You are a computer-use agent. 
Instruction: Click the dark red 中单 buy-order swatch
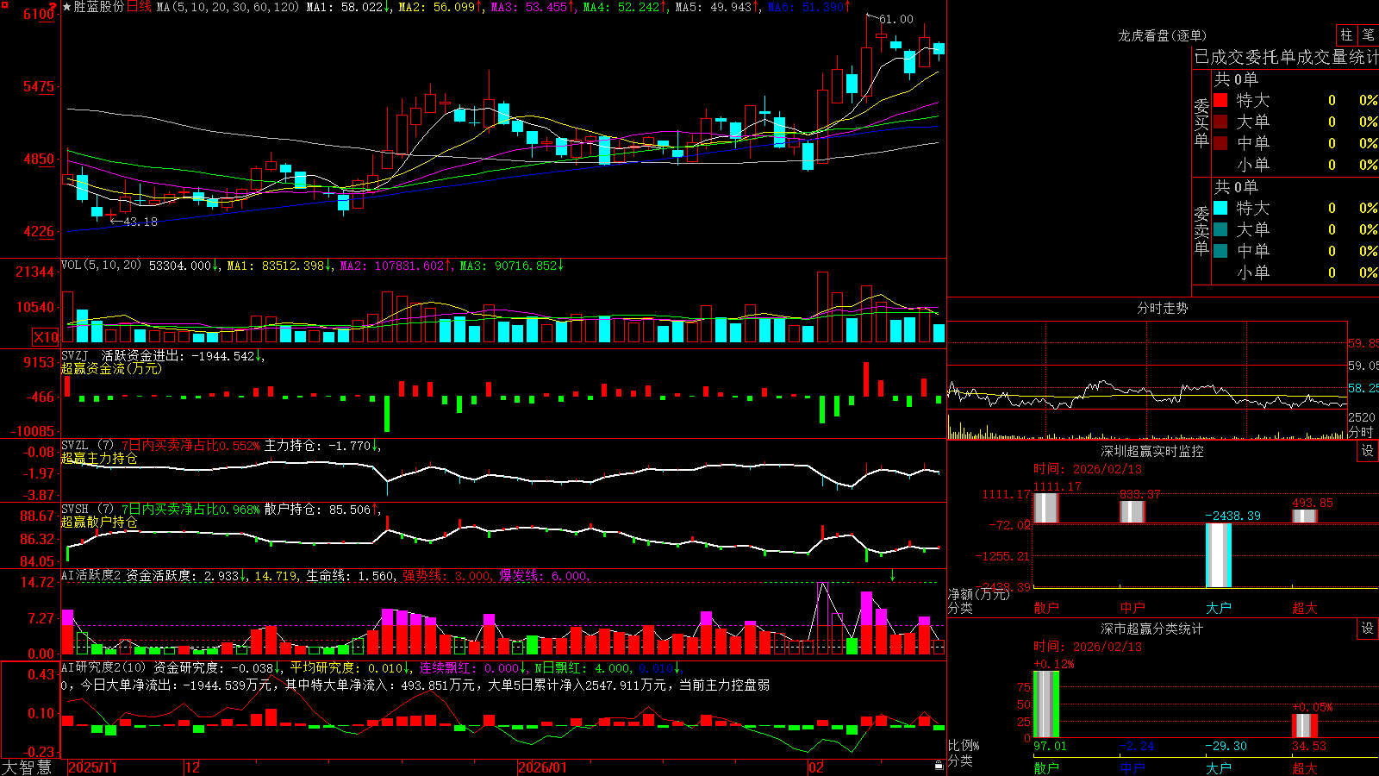pyautogui.click(x=1220, y=143)
